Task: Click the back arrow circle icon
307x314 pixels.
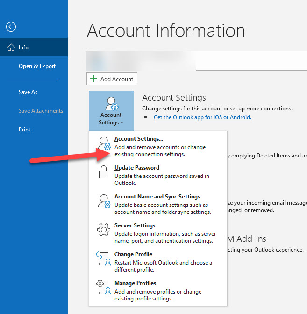Action: pyautogui.click(x=11, y=27)
